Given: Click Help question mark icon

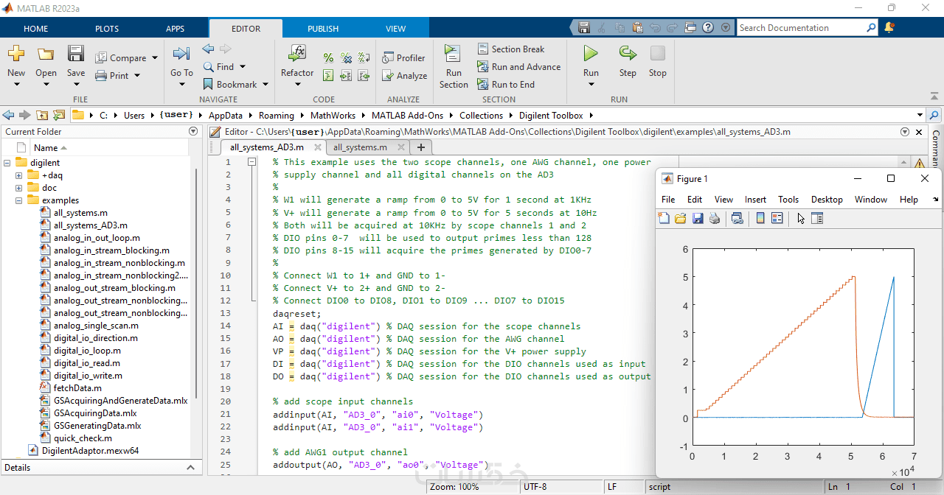Looking at the screenshot, I should [707, 27].
